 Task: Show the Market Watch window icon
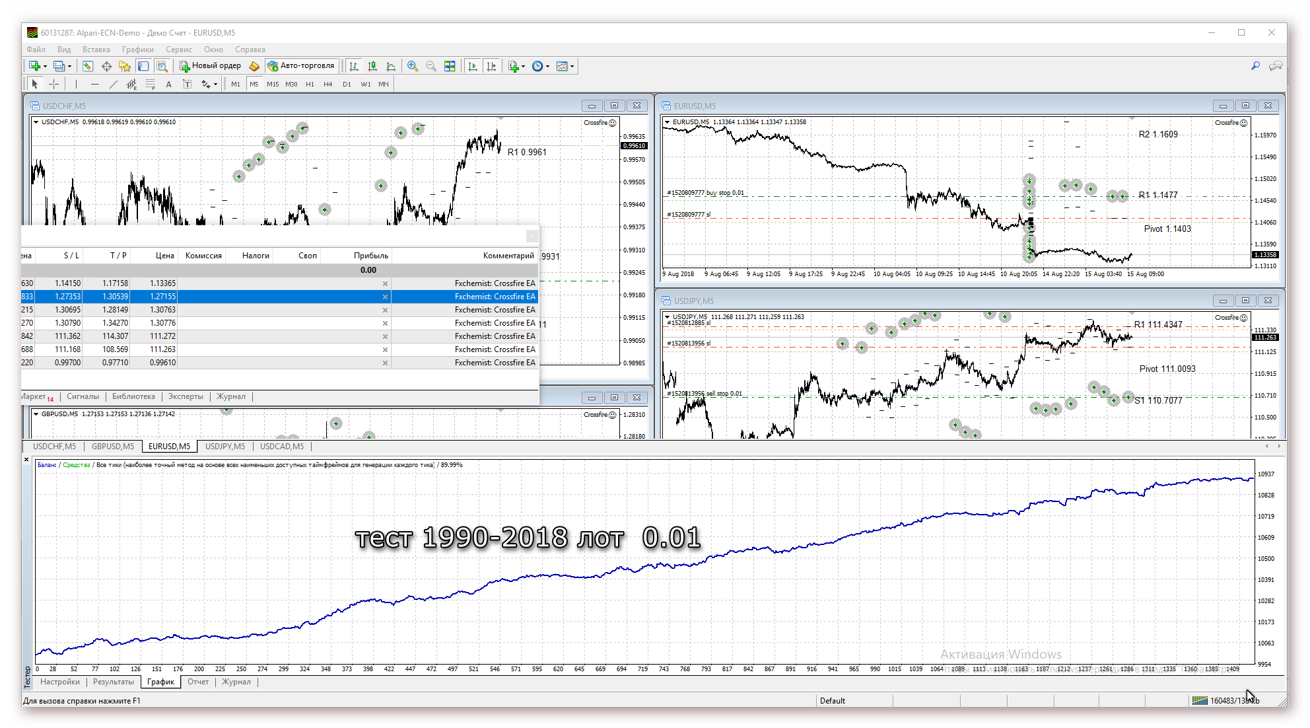pos(88,66)
